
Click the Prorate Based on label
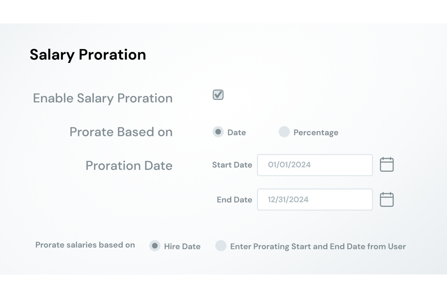(x=121, y=132)
